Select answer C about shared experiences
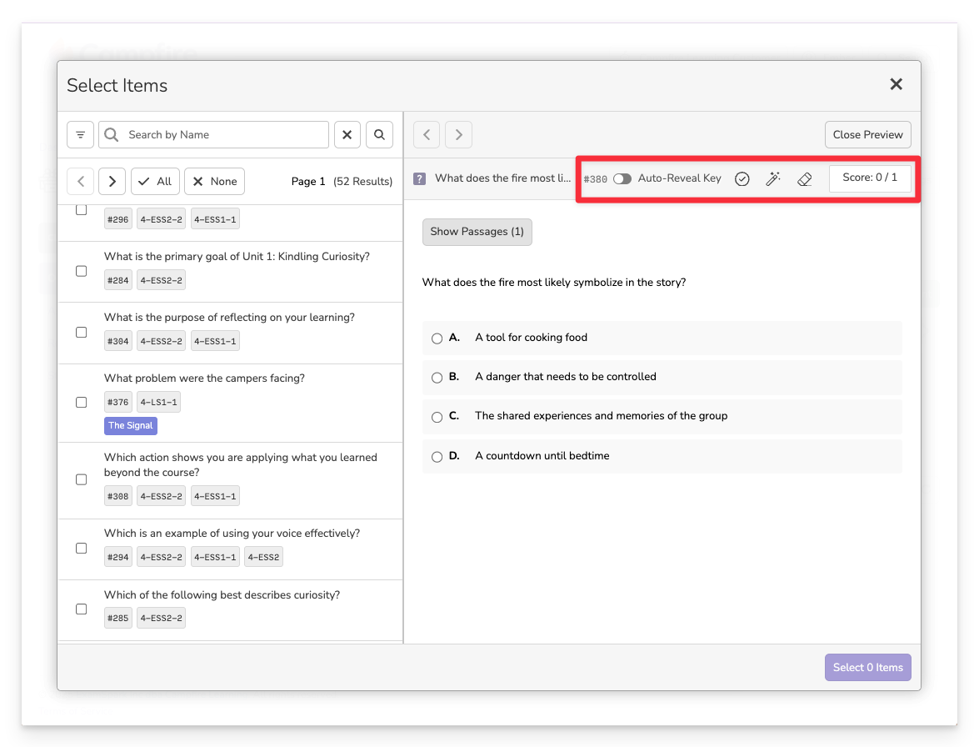 click(437, 417)
